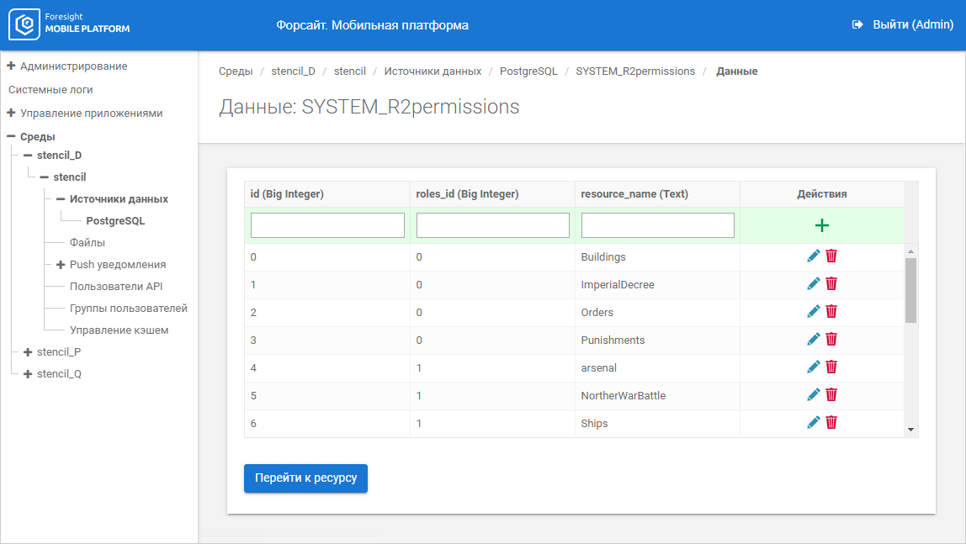Viewport: 966px width, 544px height.
Task: Edit the Ships row with pencil icon
Action: click(813, 423)
